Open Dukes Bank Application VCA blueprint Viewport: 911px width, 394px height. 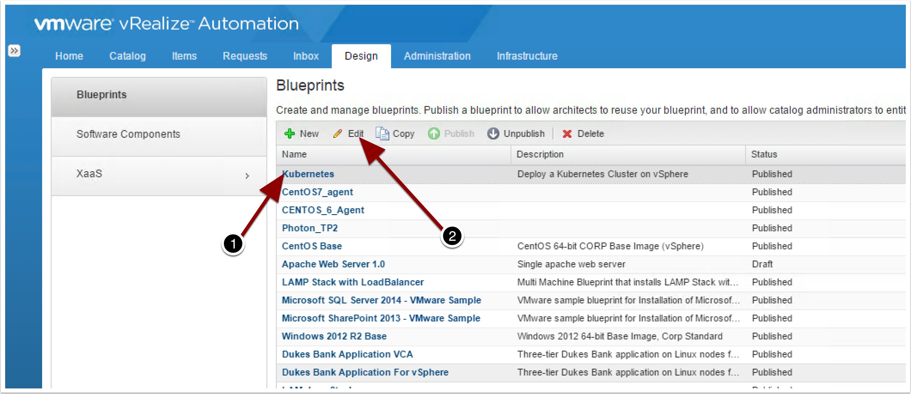pos(347,355)
